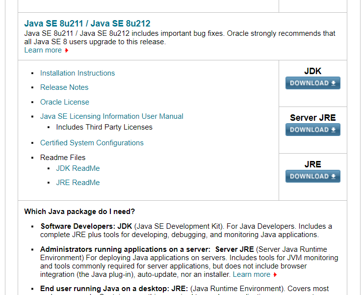Screen dimensions: 363x295
Task: Open the Java SE 8u211 / 8u212 heading link
Action: 87,24
